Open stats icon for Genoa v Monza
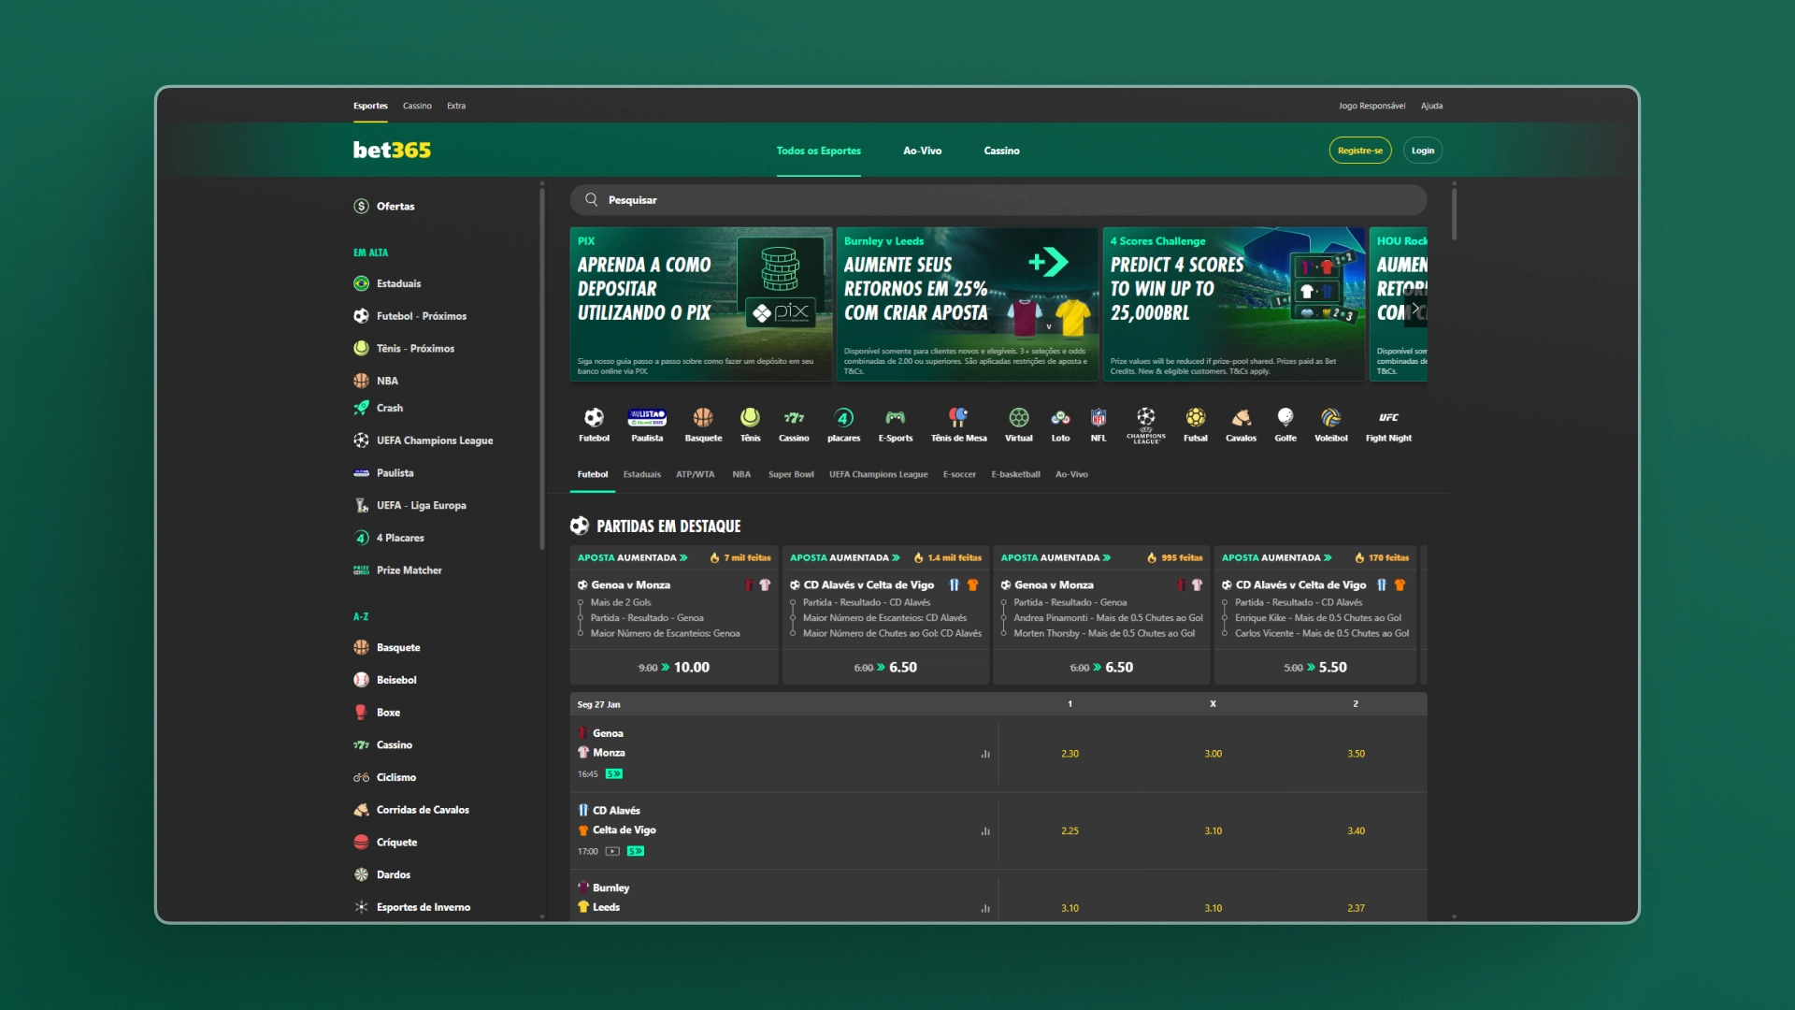Screen dimensions: 1795x1010 tap(985, 754)
